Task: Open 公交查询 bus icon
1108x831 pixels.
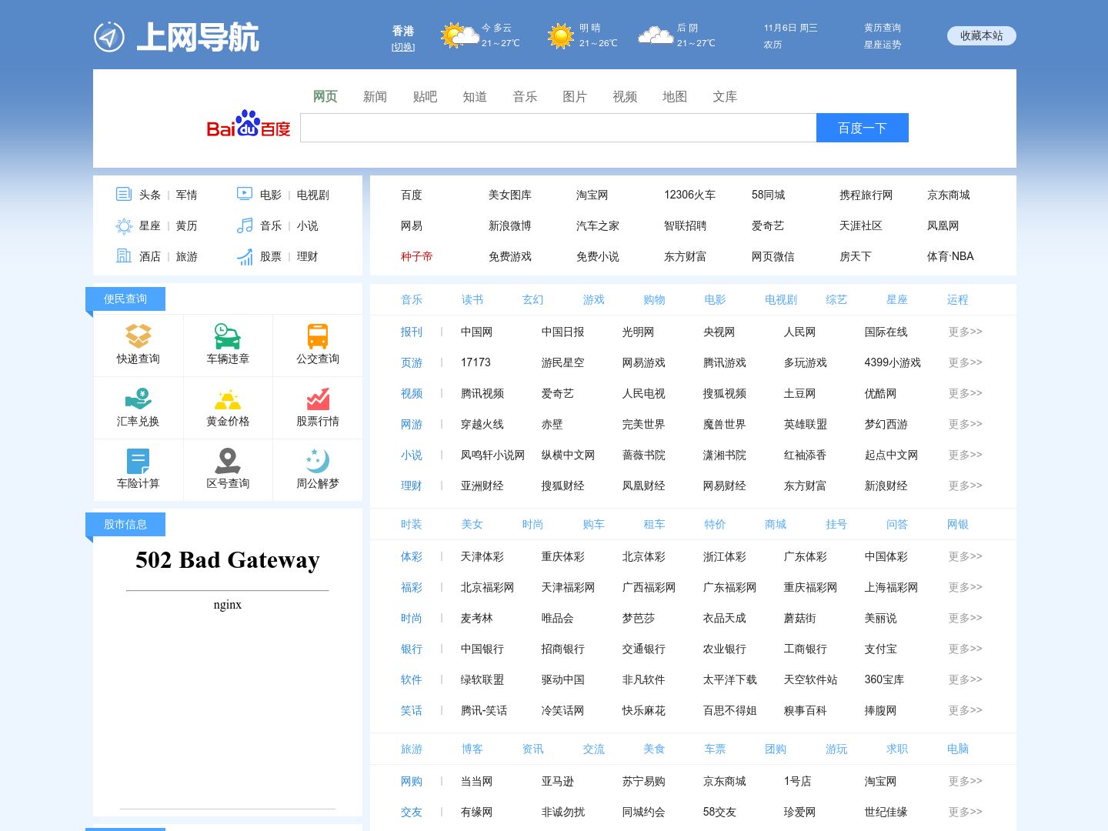Action: [318, 335]
